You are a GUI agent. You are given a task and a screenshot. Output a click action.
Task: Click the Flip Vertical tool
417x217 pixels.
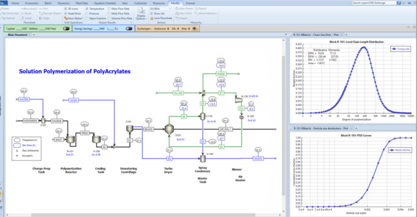[x=8, y=18]
